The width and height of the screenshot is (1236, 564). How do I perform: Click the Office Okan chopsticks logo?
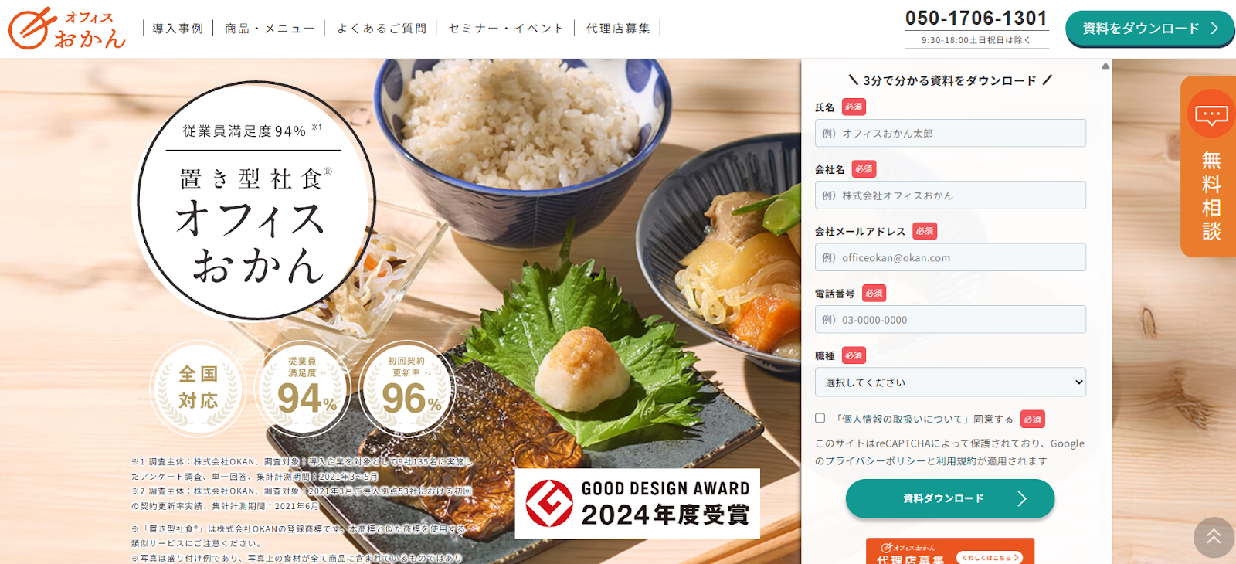(x=67, y=29)
